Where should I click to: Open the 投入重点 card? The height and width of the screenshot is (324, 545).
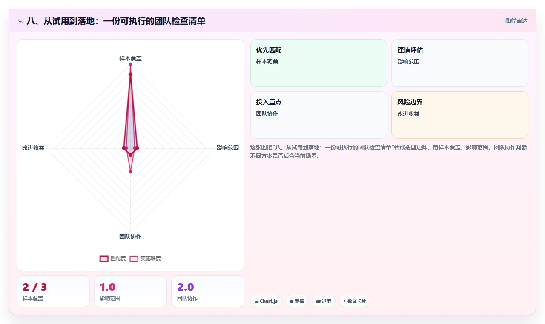tap(318, 115)
